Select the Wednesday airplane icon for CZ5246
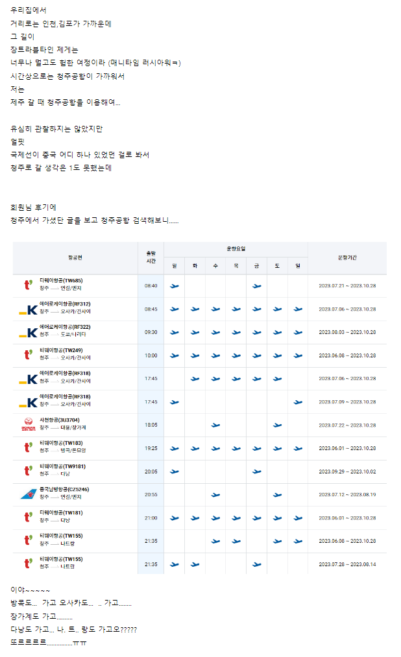Screen dimensions: 401x657 click(x=215, y=495)
